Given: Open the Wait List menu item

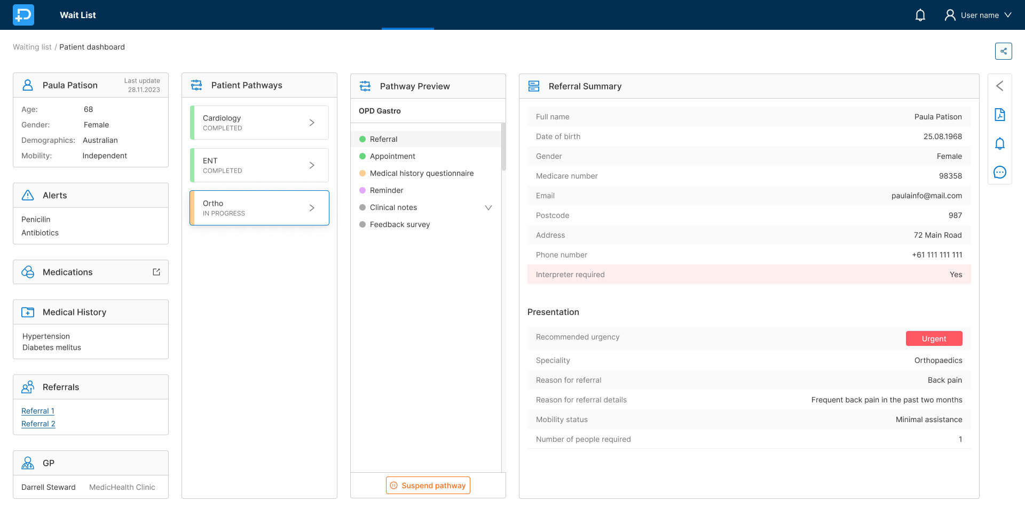Looking at the screenshot, I should point(78,15).
